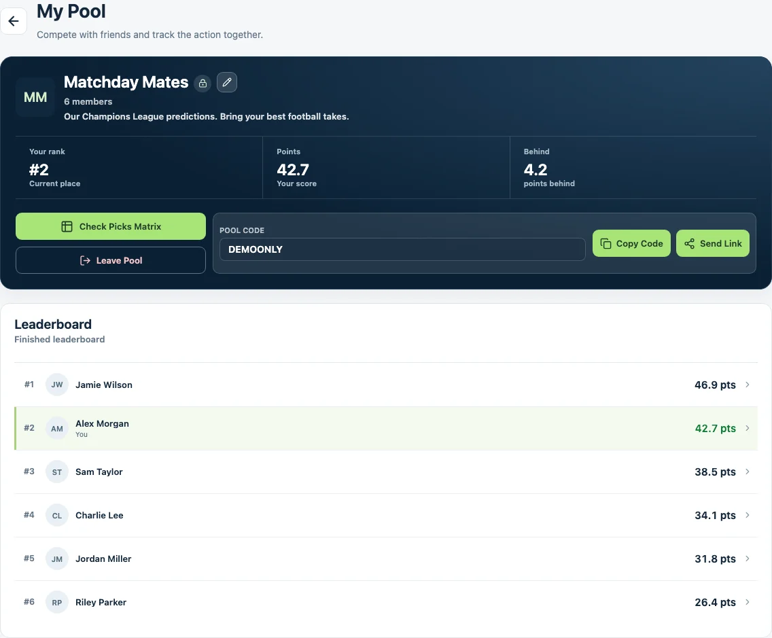Screen dimensions: 772x638
Task: Expand the chevron beside 26.4 pts
Action: pos(748,602)
